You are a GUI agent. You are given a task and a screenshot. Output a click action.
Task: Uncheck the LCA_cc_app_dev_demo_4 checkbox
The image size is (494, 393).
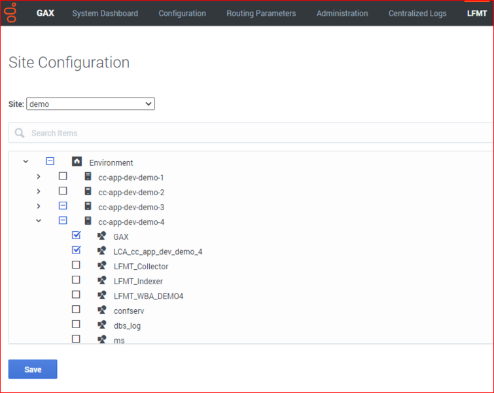coord(77,250)
